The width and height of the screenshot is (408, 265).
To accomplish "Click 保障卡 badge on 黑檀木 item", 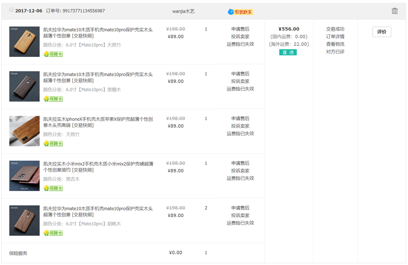I will (53, 99).
